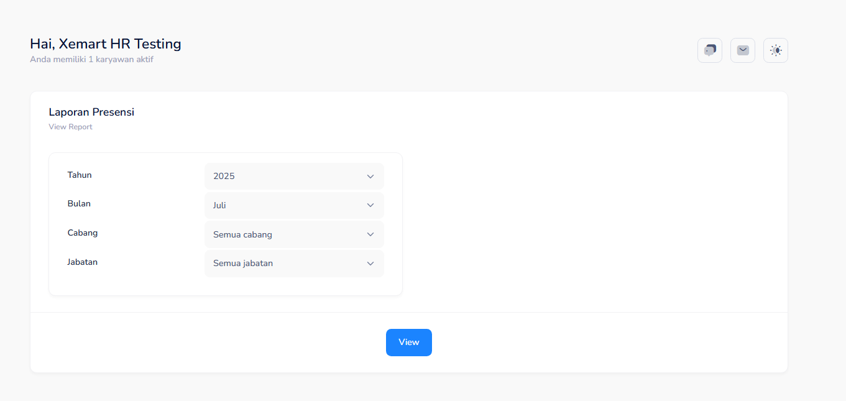Click the Bulan field label
The width and height of the screenshot is (846, 401).
tap(79, 204)
